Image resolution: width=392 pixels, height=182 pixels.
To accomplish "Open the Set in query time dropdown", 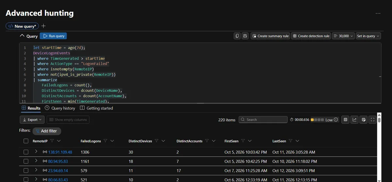I will [368, 36].
